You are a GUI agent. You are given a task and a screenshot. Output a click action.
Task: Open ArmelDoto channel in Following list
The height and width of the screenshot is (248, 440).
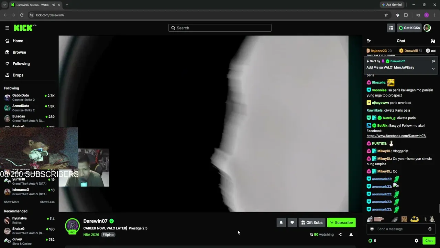tap(29, 108)
